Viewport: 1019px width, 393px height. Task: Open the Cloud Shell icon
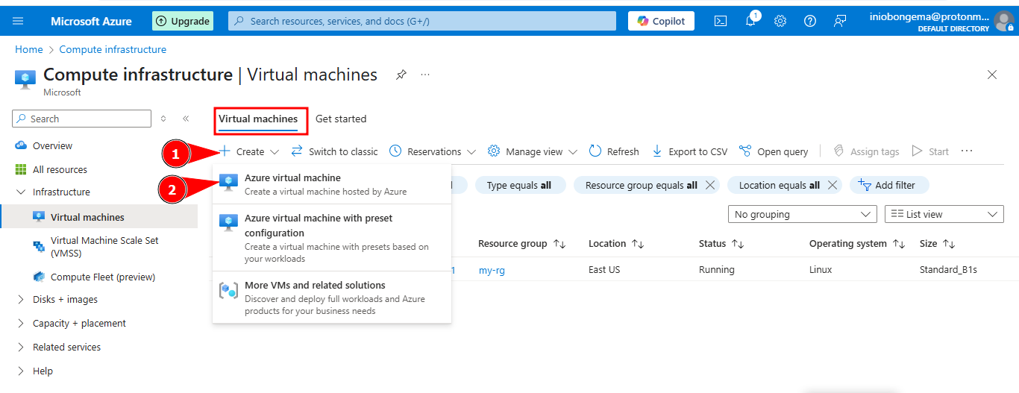click(721, 21)
